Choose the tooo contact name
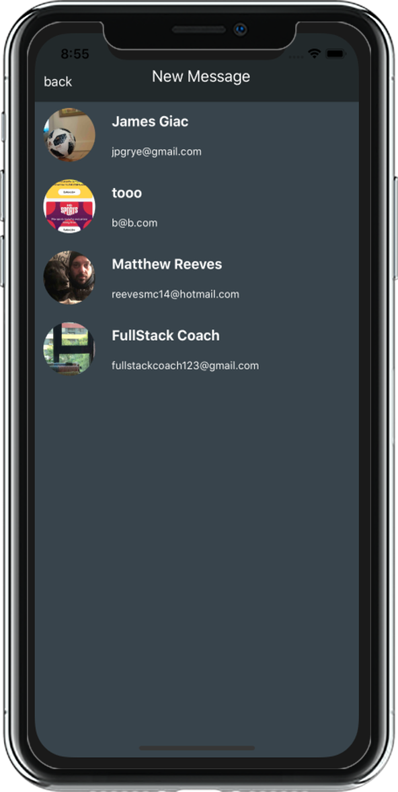Viewport: 398px width, 792px height. 127,193
